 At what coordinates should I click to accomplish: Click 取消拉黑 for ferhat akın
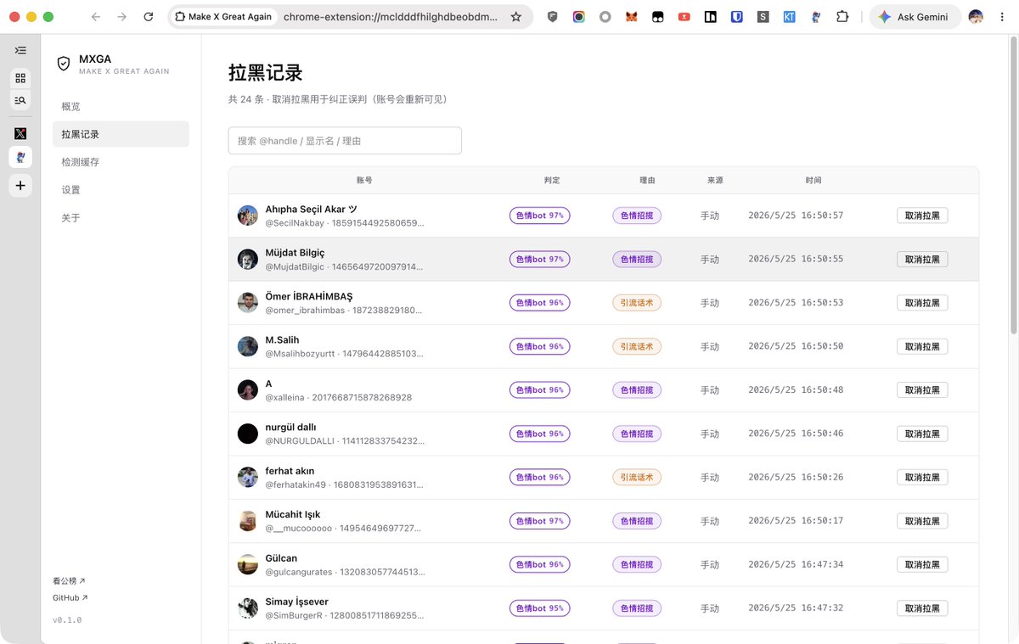(x=922, y=478)
